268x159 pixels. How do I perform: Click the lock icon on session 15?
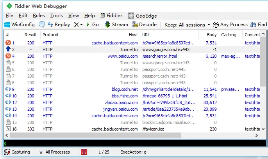[x=8, y=122]
